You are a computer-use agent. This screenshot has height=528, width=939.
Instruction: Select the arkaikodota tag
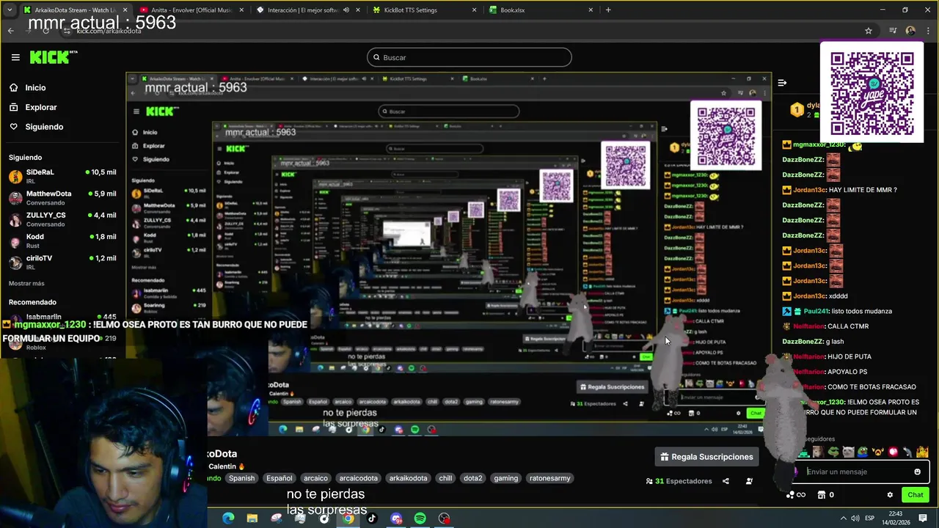point(408,478)
